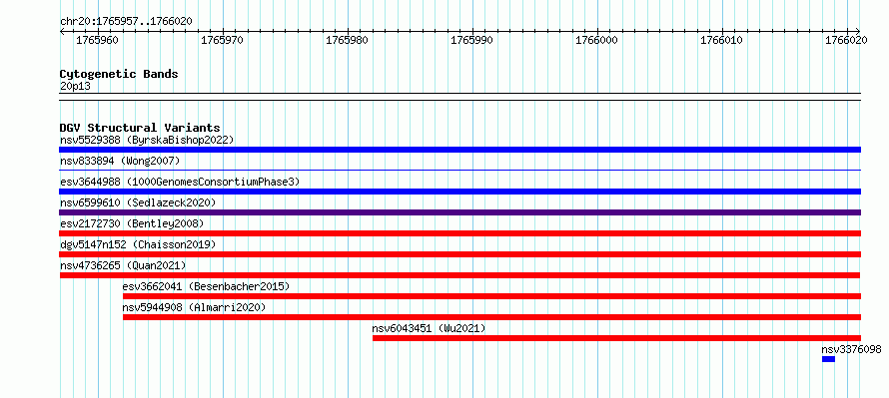Select the blue bar for nsv5529388

point(459,150)
